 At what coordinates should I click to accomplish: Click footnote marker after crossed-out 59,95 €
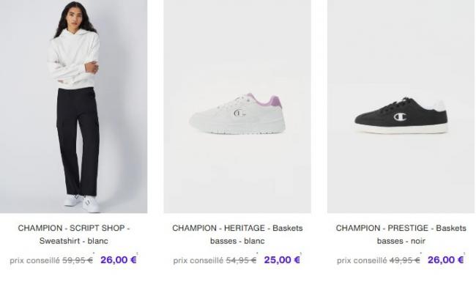[x=94, y=253]
